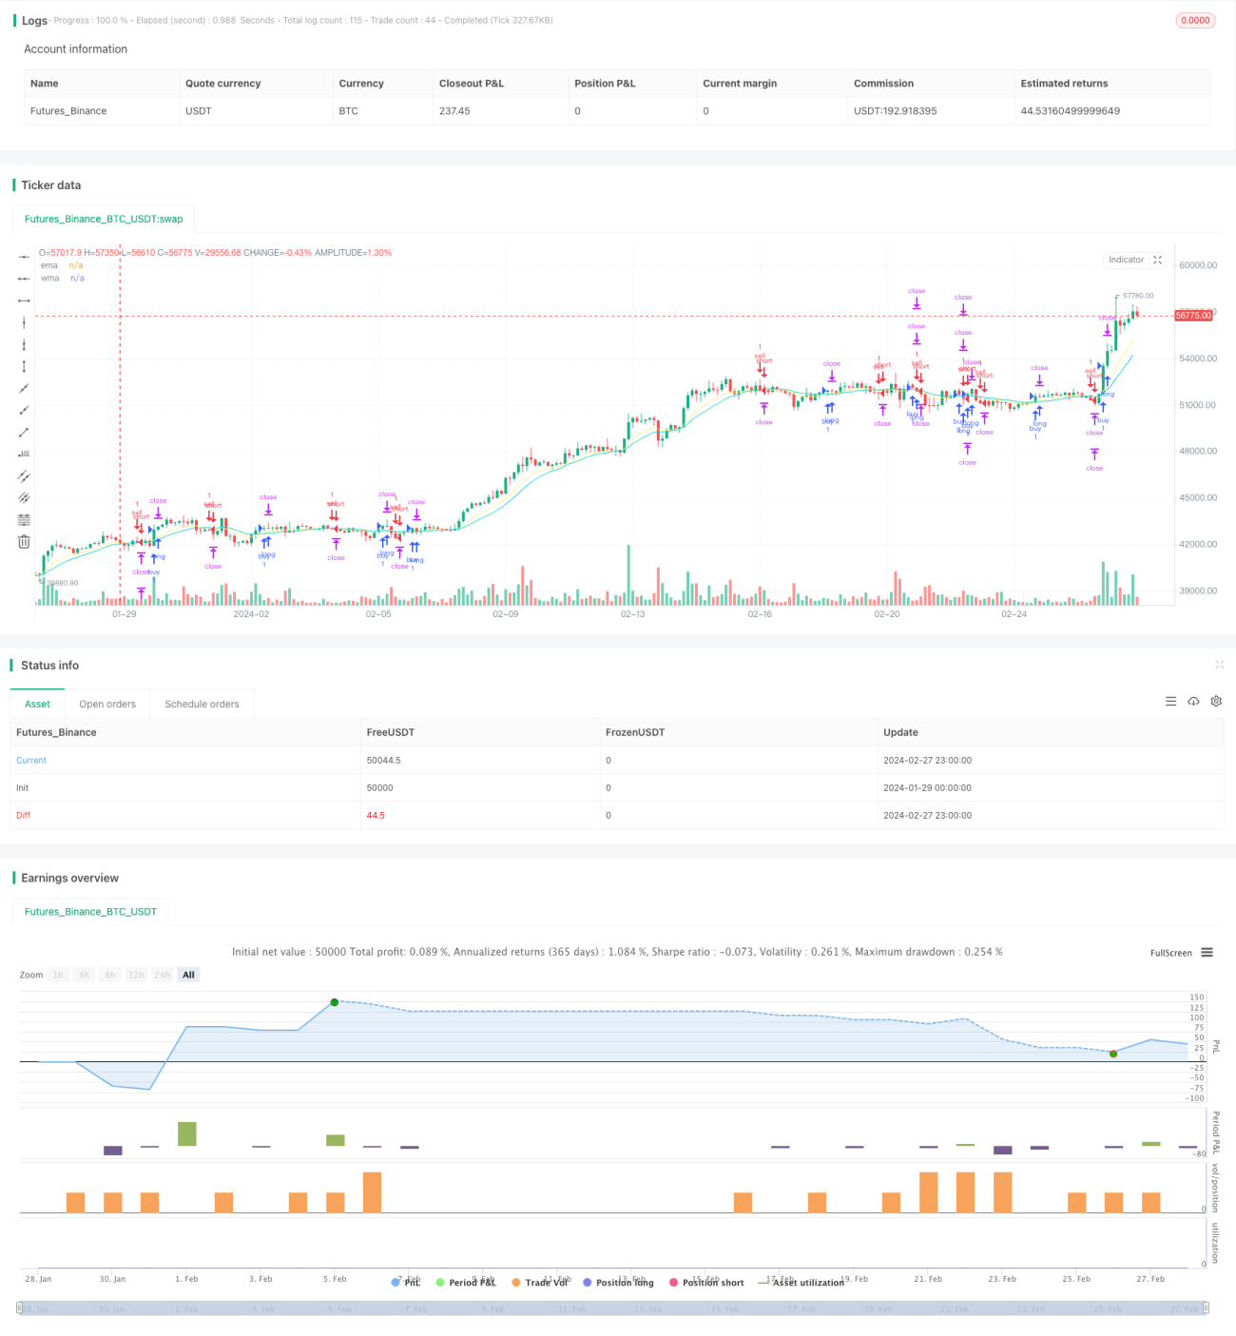The width and height of the screenshot is (1236, 1336).
Task: Choose the parallel channel lines tool
Action: (24, 475)
